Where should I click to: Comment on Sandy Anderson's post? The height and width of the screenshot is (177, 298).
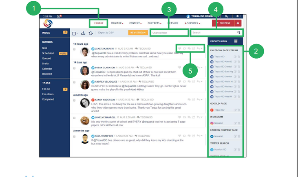[x=189, y=100]
